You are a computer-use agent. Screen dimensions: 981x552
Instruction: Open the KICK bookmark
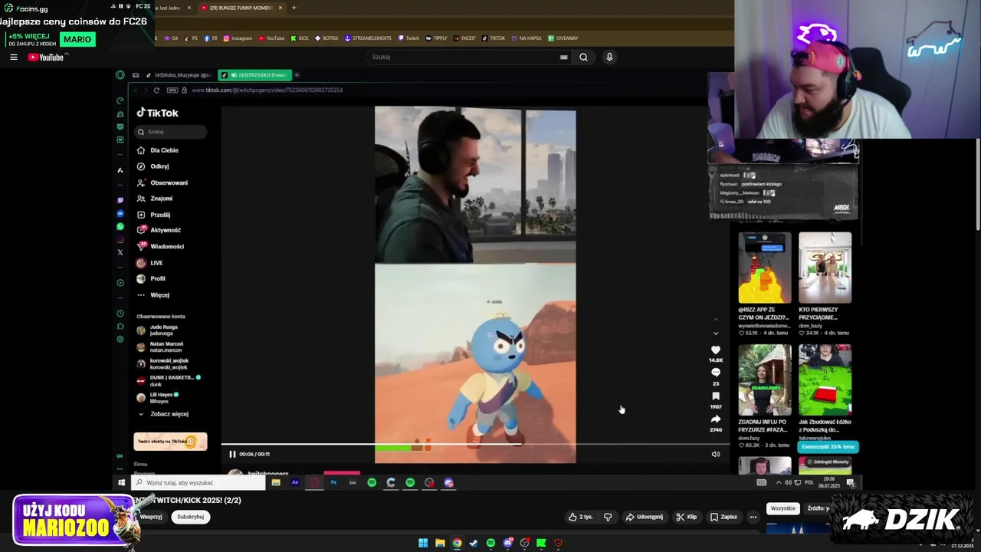300,38
